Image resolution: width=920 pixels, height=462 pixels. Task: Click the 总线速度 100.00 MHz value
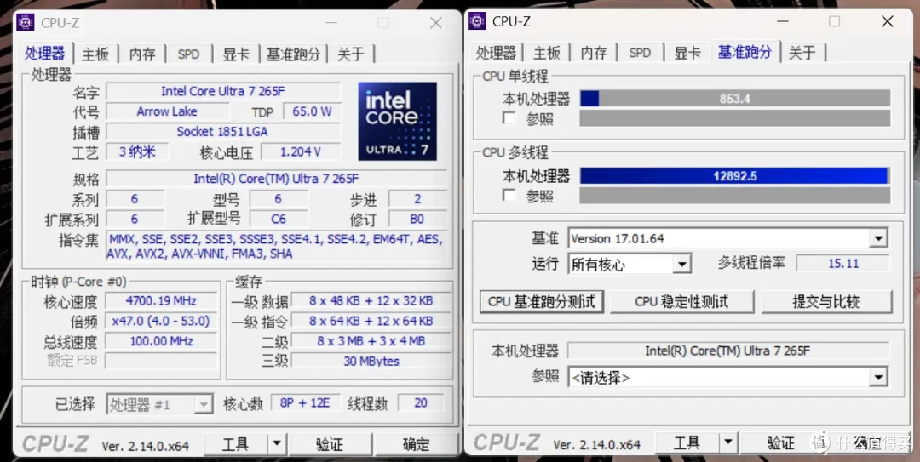coord(161,341)
